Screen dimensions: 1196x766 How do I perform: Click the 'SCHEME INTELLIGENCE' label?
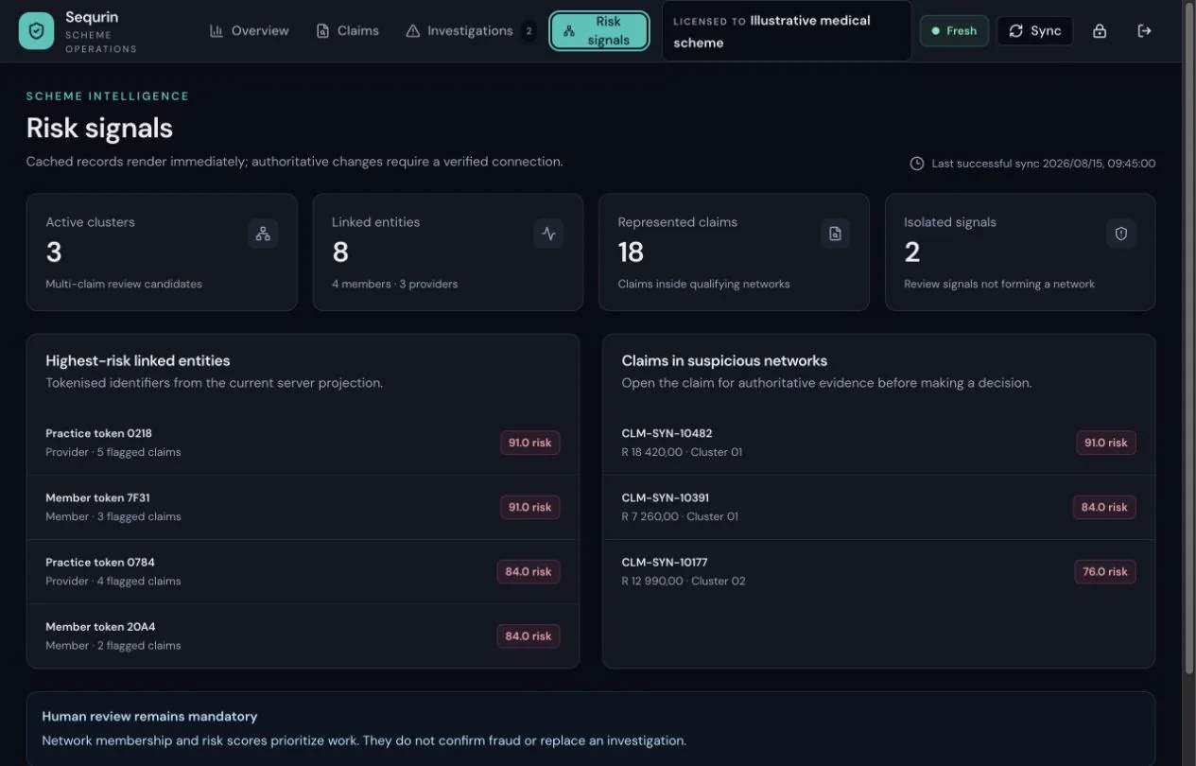108,96
